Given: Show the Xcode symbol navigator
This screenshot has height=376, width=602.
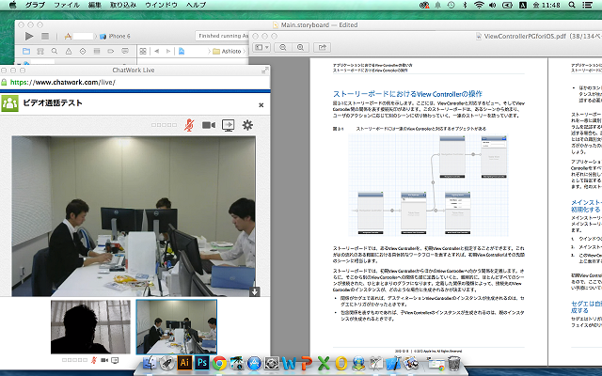Looking at the screenshot, I should pos(40,51).
